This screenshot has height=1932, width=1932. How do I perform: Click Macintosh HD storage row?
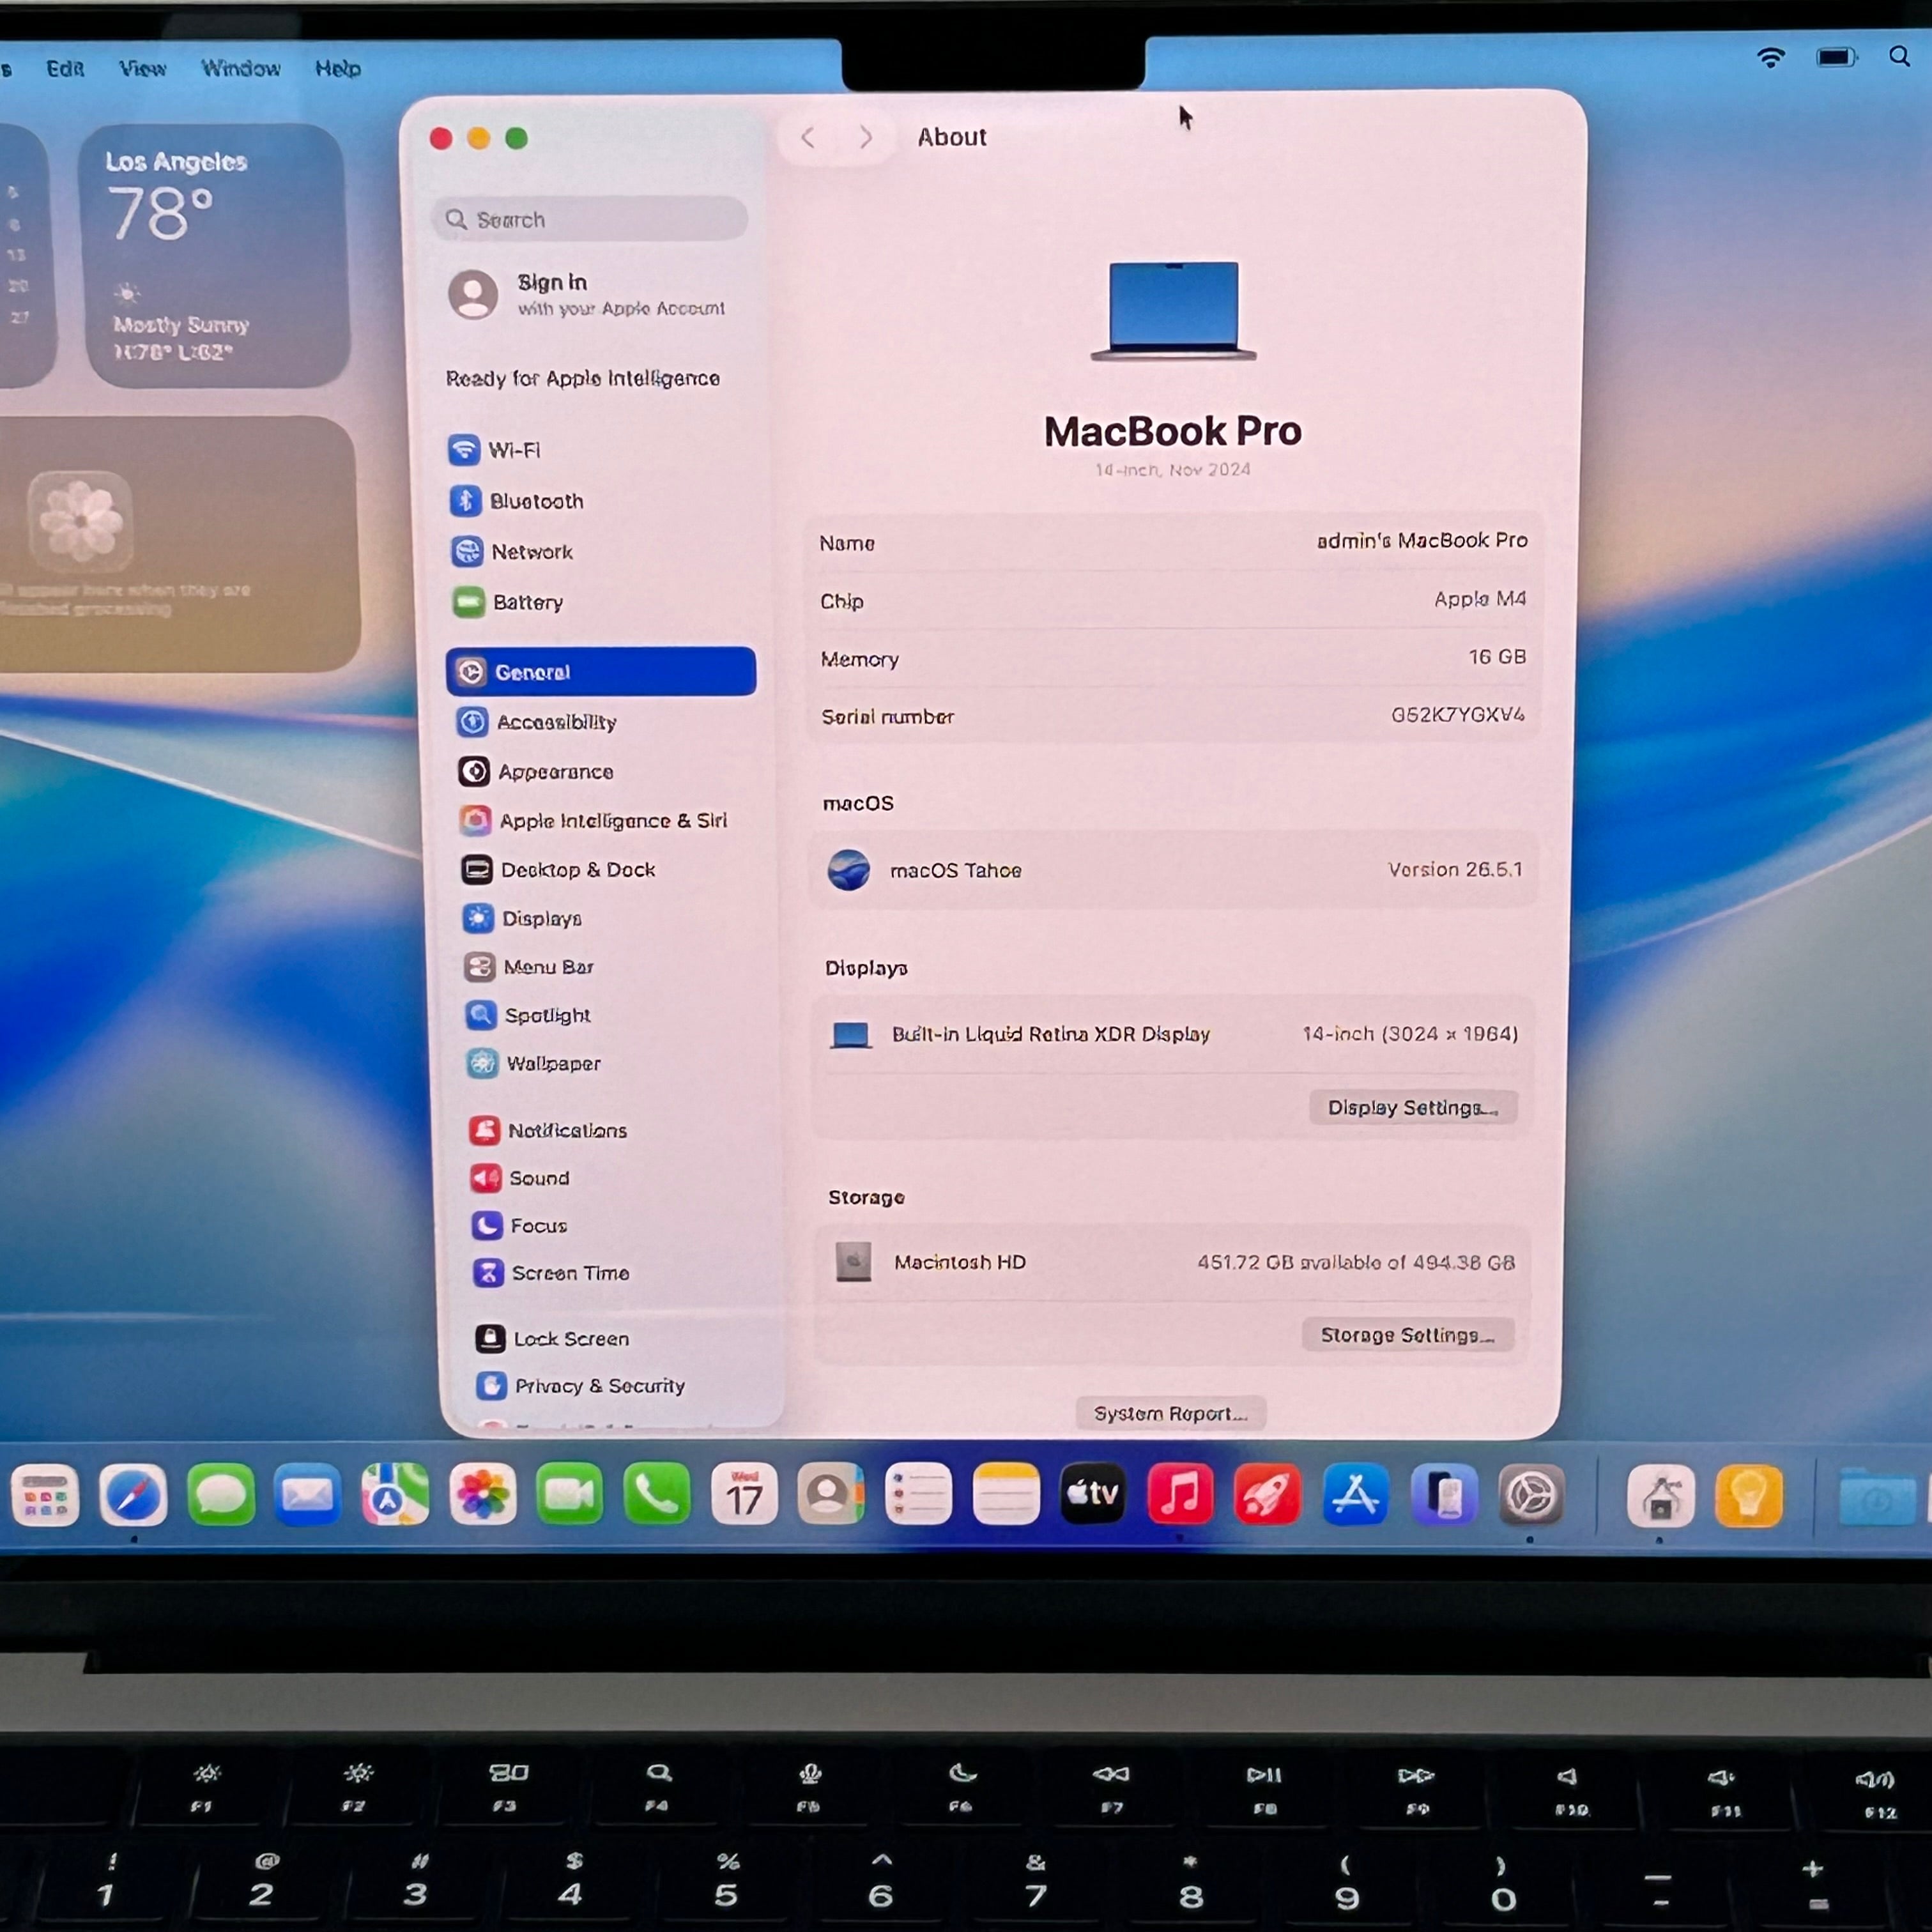click(1173, 1262)
